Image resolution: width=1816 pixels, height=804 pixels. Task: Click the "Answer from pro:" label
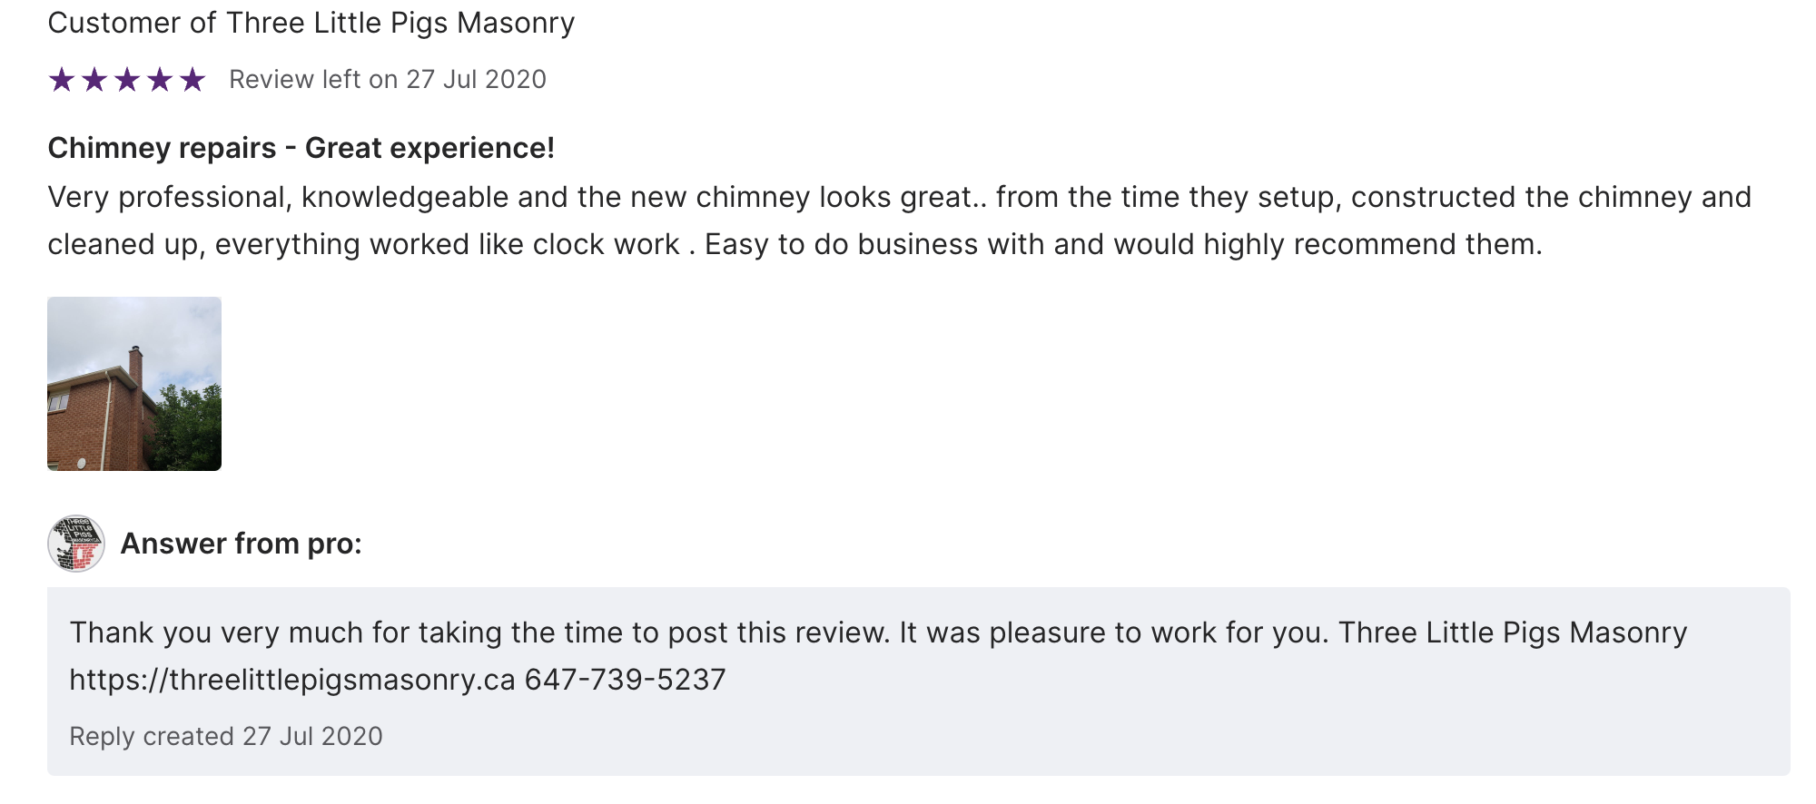pos(241,544)
